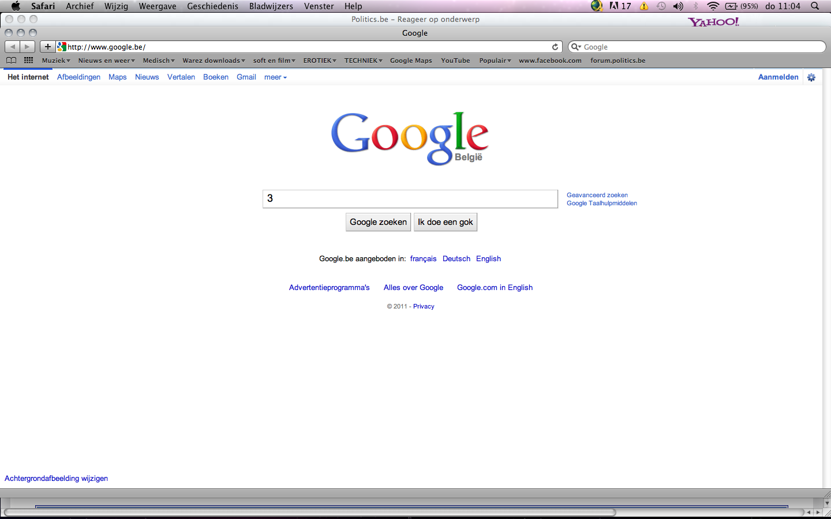Open the volume control in menu bar
This screenshot has height=519, width=831.
click(x=678, y=6)
